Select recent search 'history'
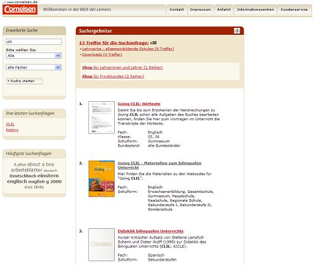The width and height of the screenshot is (314, 265). coord(12,130)
